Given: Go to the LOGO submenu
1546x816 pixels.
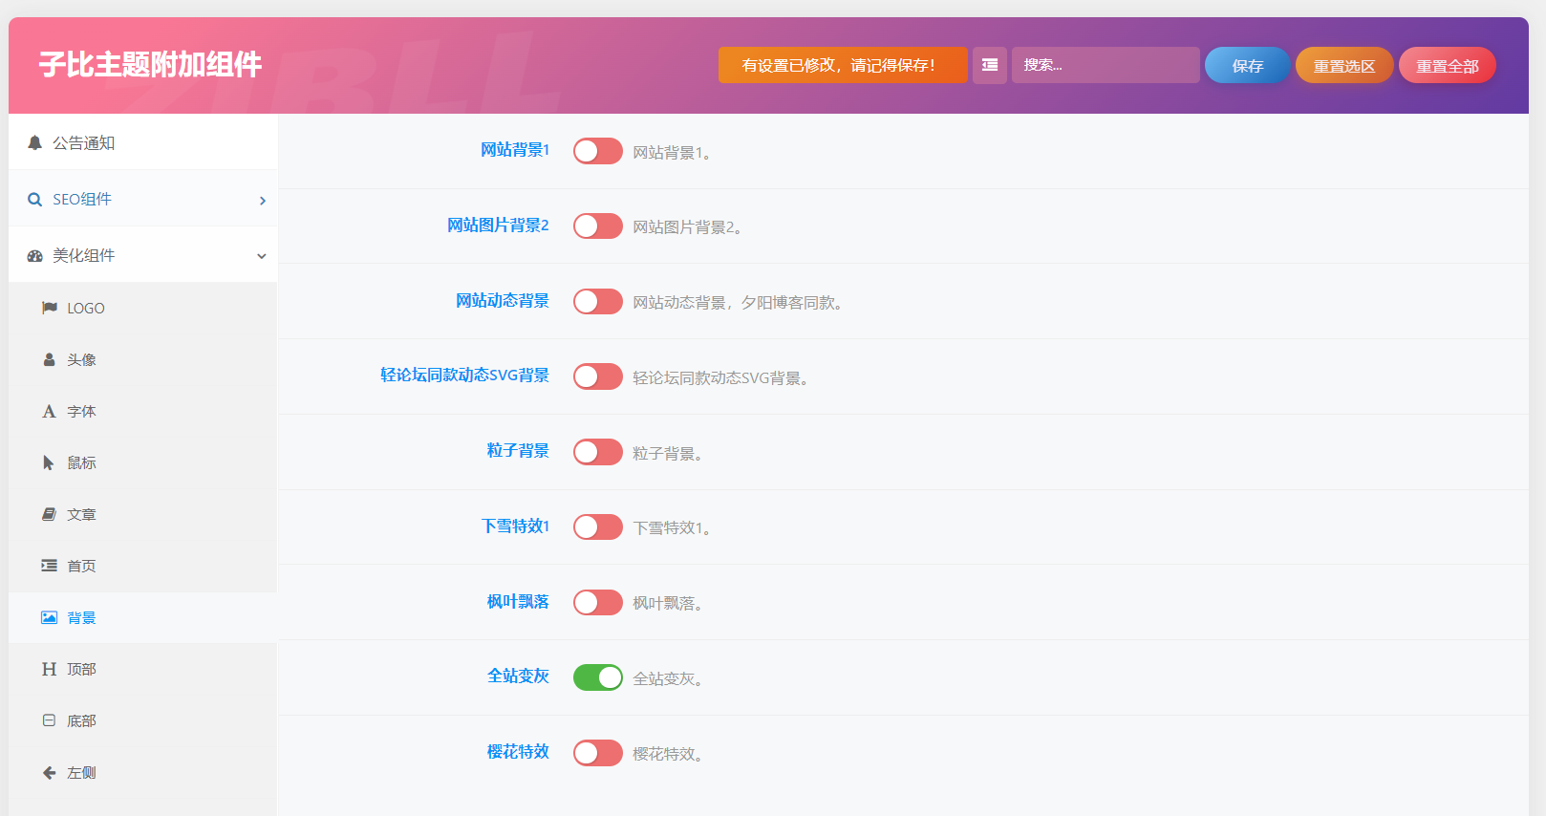Looking at the screenshot, I should coord(143,308).
